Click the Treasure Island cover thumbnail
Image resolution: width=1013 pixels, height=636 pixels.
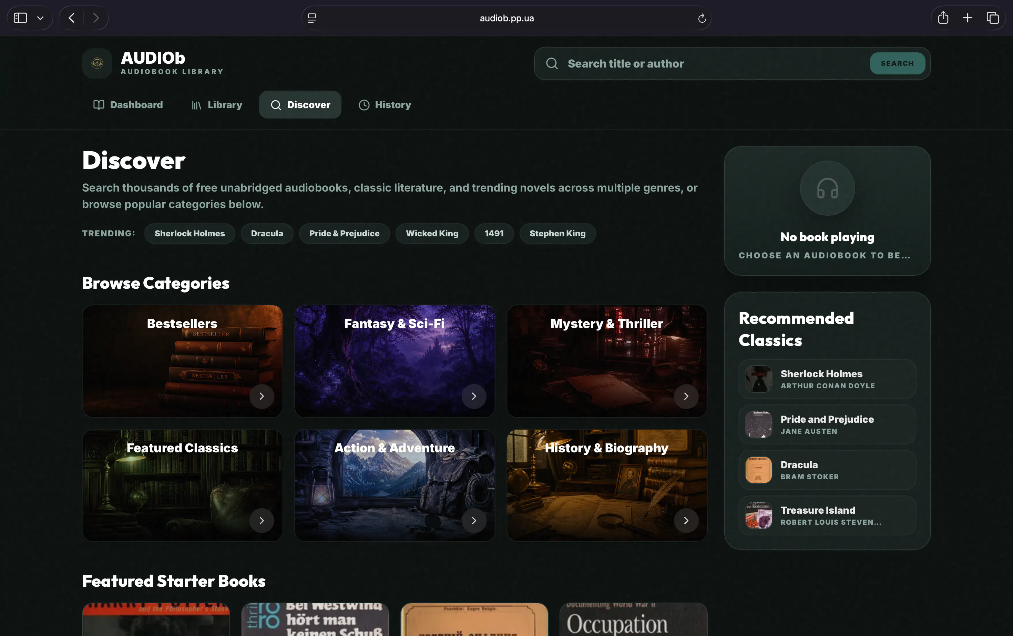click(x=758, y=515)
